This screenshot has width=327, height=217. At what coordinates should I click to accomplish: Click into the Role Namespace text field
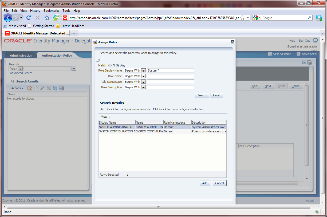click(x=170, y=82)
